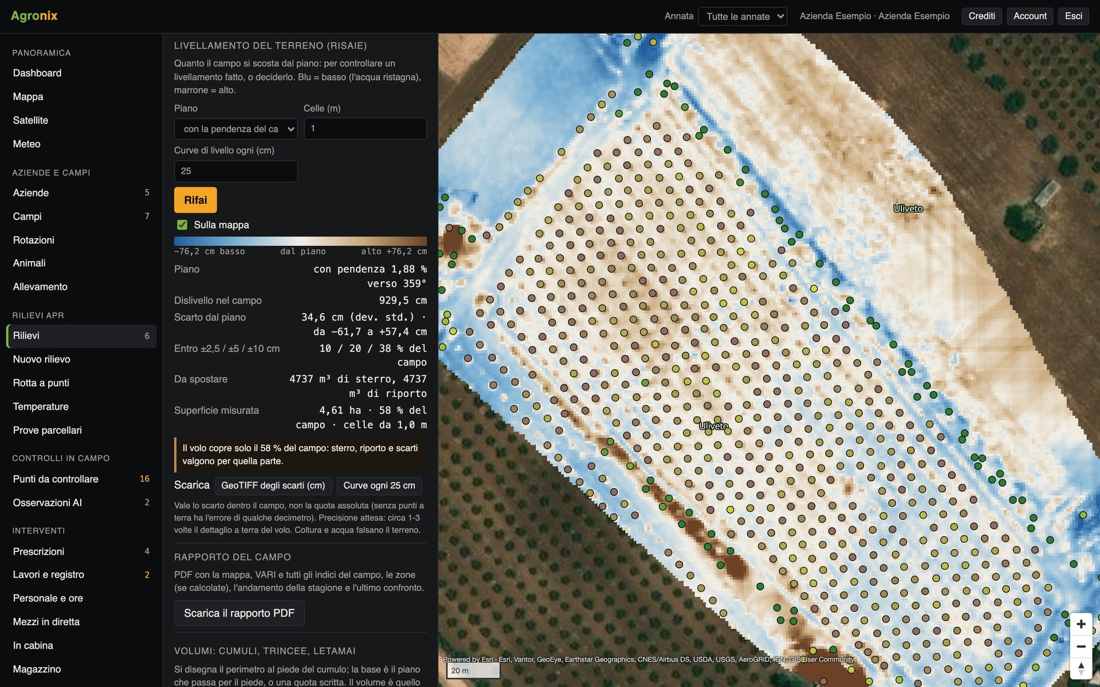Open the Magazzino section
The height and width of the screenshot is (687, 1100).
point(81,669)
